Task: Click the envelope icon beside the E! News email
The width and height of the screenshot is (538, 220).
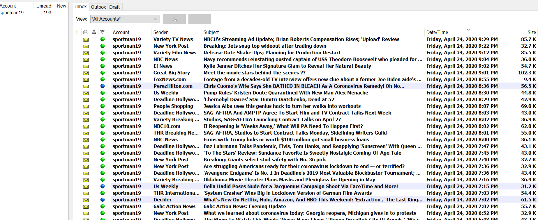Action: point(86,66)
